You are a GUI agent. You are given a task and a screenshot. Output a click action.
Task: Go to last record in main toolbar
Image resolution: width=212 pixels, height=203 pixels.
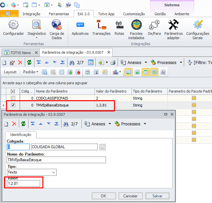(63, 62)
